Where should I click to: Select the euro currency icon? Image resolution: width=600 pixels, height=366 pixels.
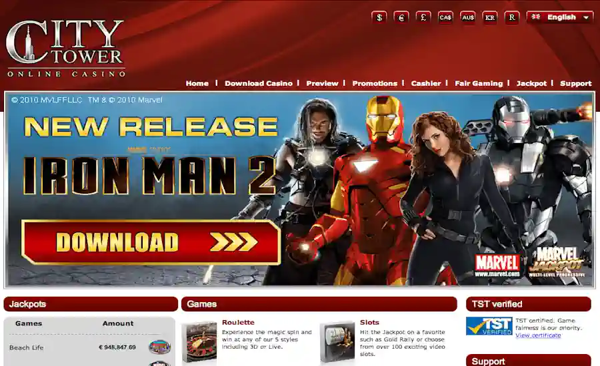[401, 17]
